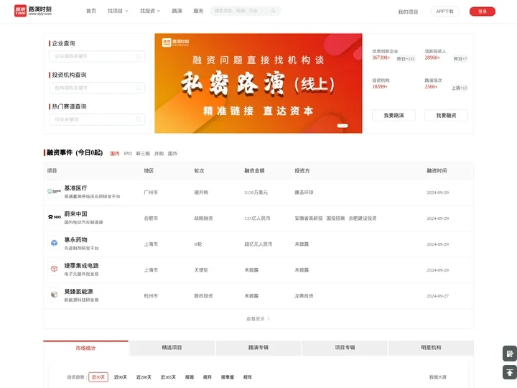Click 28960+ 活跃投资人 count
This screenshot has height=388, width=517.
[x=432, y=57]
